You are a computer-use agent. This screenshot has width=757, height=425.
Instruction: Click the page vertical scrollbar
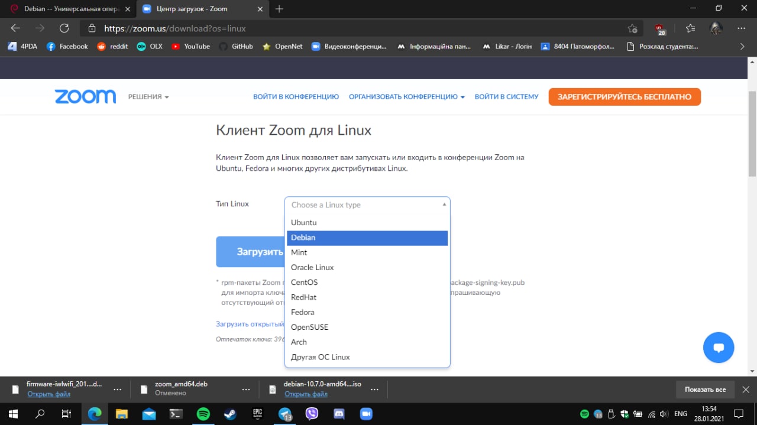click(x=752, y=134)
